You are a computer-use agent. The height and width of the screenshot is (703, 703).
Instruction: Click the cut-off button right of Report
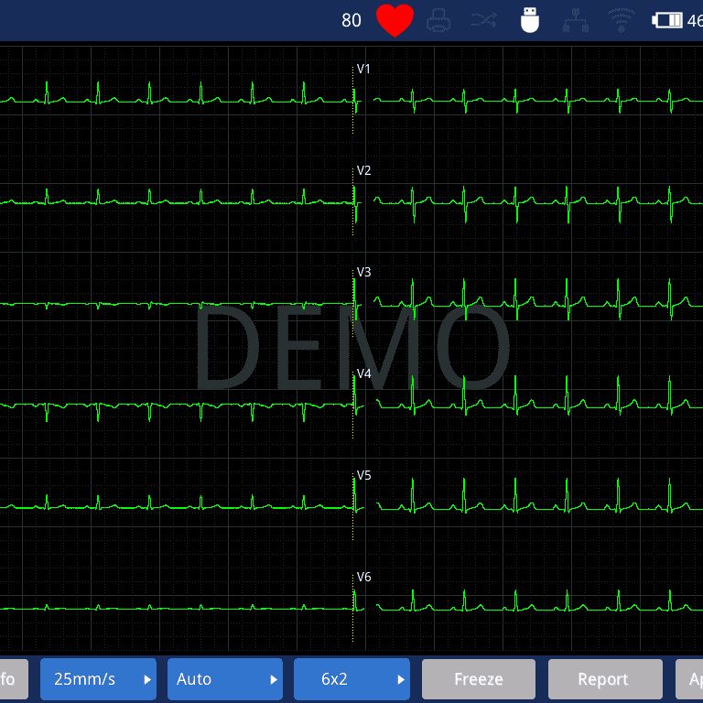[690, 679]
